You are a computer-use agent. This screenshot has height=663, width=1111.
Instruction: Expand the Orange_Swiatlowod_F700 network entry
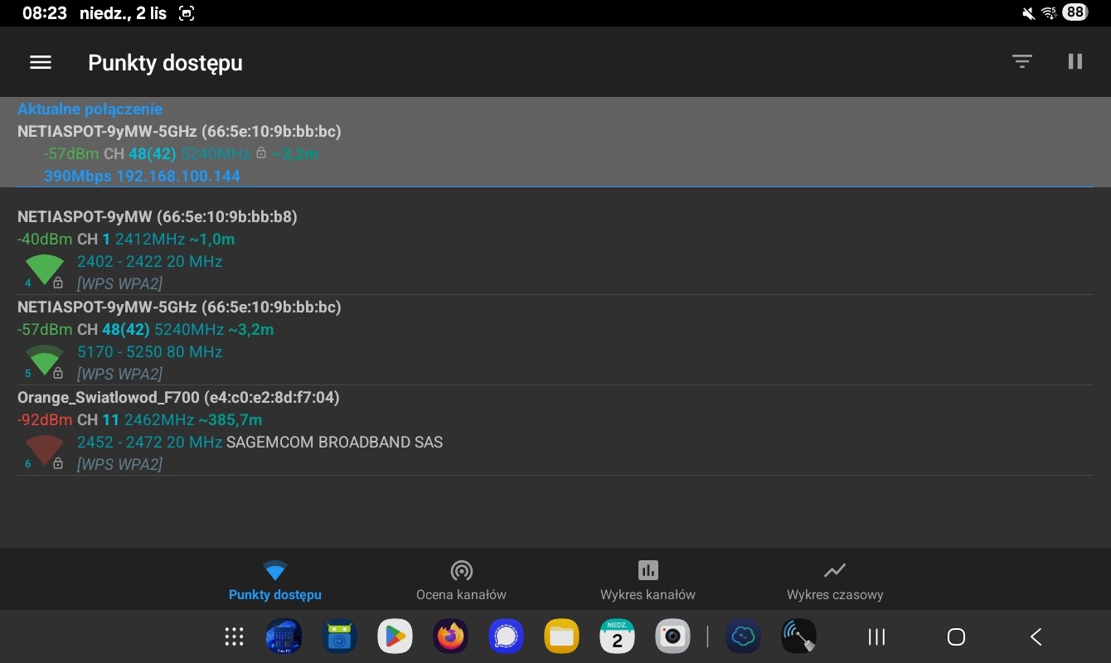178,398
